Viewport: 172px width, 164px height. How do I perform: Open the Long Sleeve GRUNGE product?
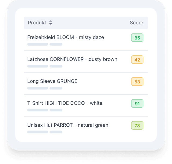(52, 81)
